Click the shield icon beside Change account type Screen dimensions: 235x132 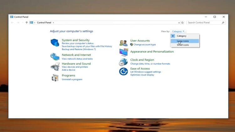(x=132, y=45)
